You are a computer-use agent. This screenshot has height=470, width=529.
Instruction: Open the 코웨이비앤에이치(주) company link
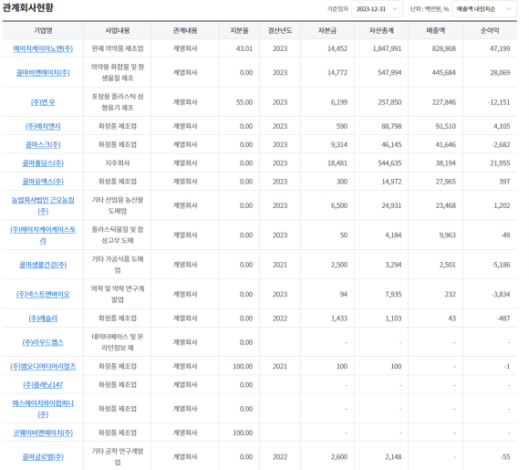click(x=43, y=433)
